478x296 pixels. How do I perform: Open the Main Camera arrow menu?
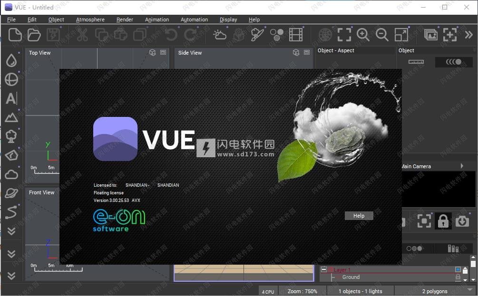click(x=462, y=166)
